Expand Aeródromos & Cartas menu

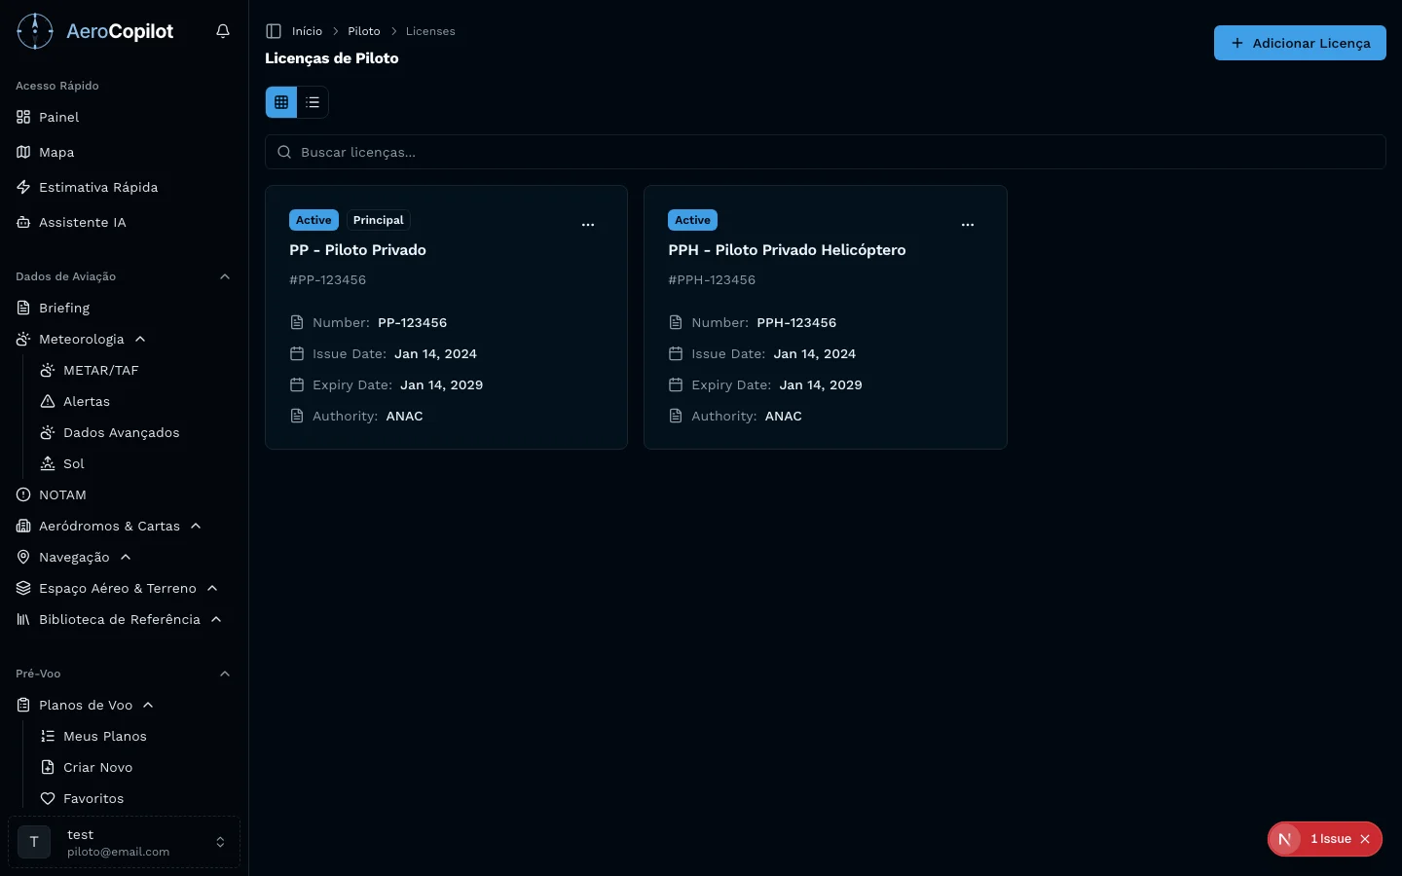[196, 526]
